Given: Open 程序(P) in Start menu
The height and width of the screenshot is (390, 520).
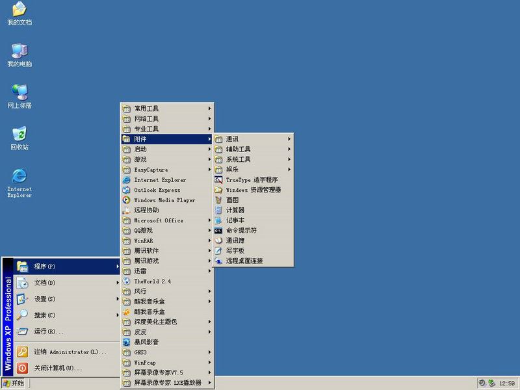Looking at the screenshot, I should coord(67,266).
